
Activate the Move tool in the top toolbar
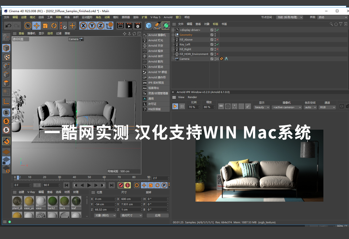coord(36,26)
